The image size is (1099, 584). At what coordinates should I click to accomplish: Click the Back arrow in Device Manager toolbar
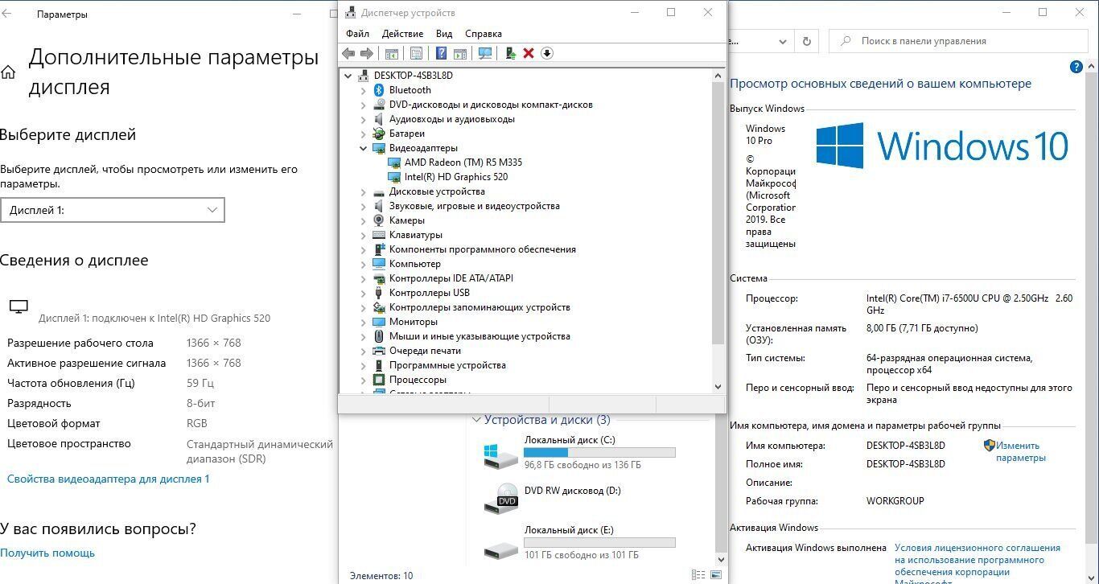348,53
